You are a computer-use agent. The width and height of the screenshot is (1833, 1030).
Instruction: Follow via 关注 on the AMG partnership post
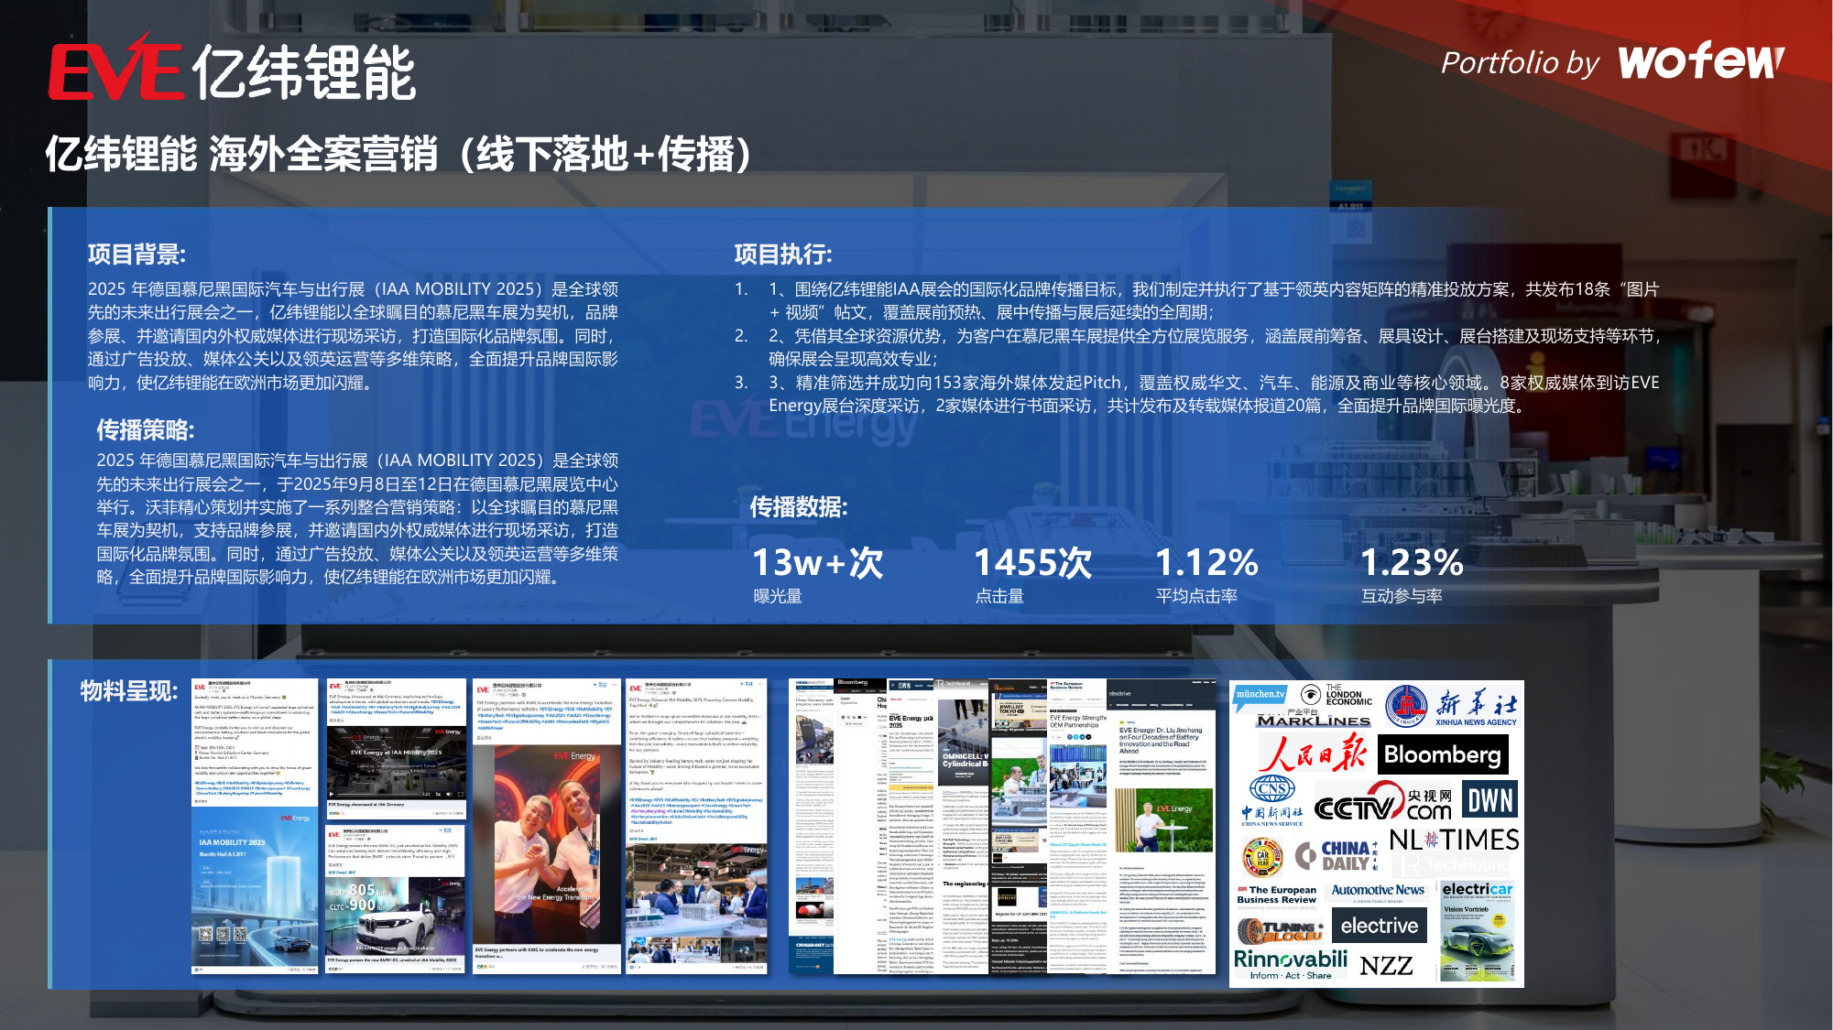pos(600,685)
